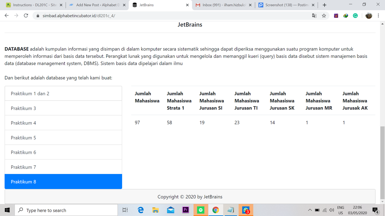Open the Chrome profile avatar

(x=369, y=16)
